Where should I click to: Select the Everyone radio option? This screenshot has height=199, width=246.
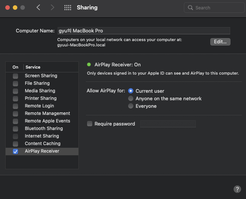[130, 106]
